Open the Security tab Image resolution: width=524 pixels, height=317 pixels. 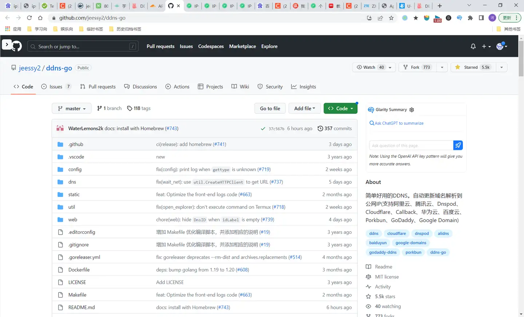pyautogui.click(x=270, y=87)
